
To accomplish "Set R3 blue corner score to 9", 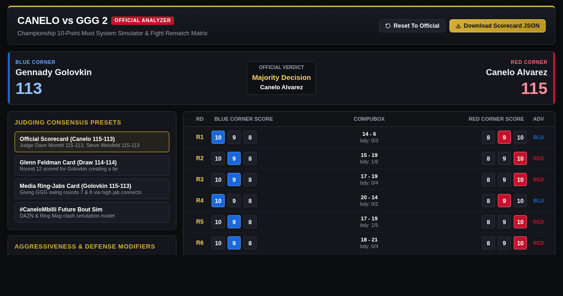I will [234, 179].
